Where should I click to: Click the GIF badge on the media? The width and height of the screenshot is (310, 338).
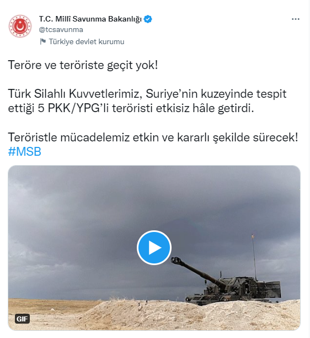23,319
